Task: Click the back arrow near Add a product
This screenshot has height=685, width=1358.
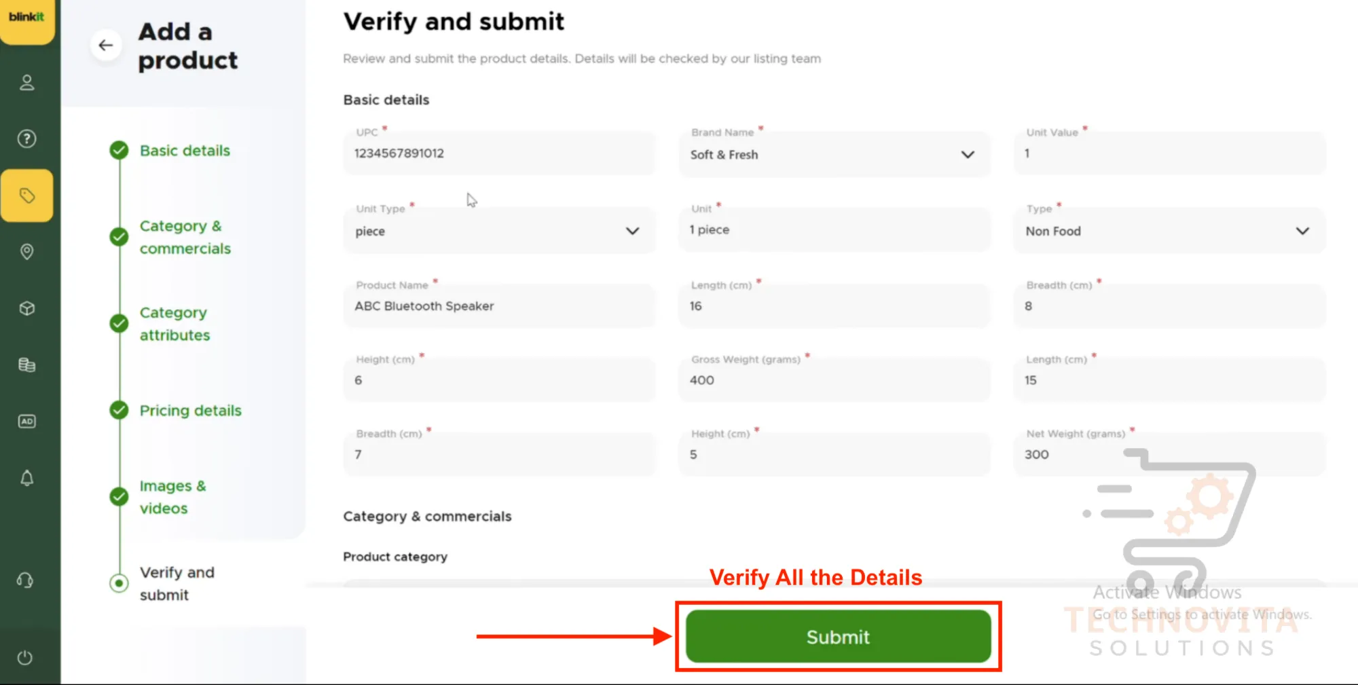Action: coord(106,45)
